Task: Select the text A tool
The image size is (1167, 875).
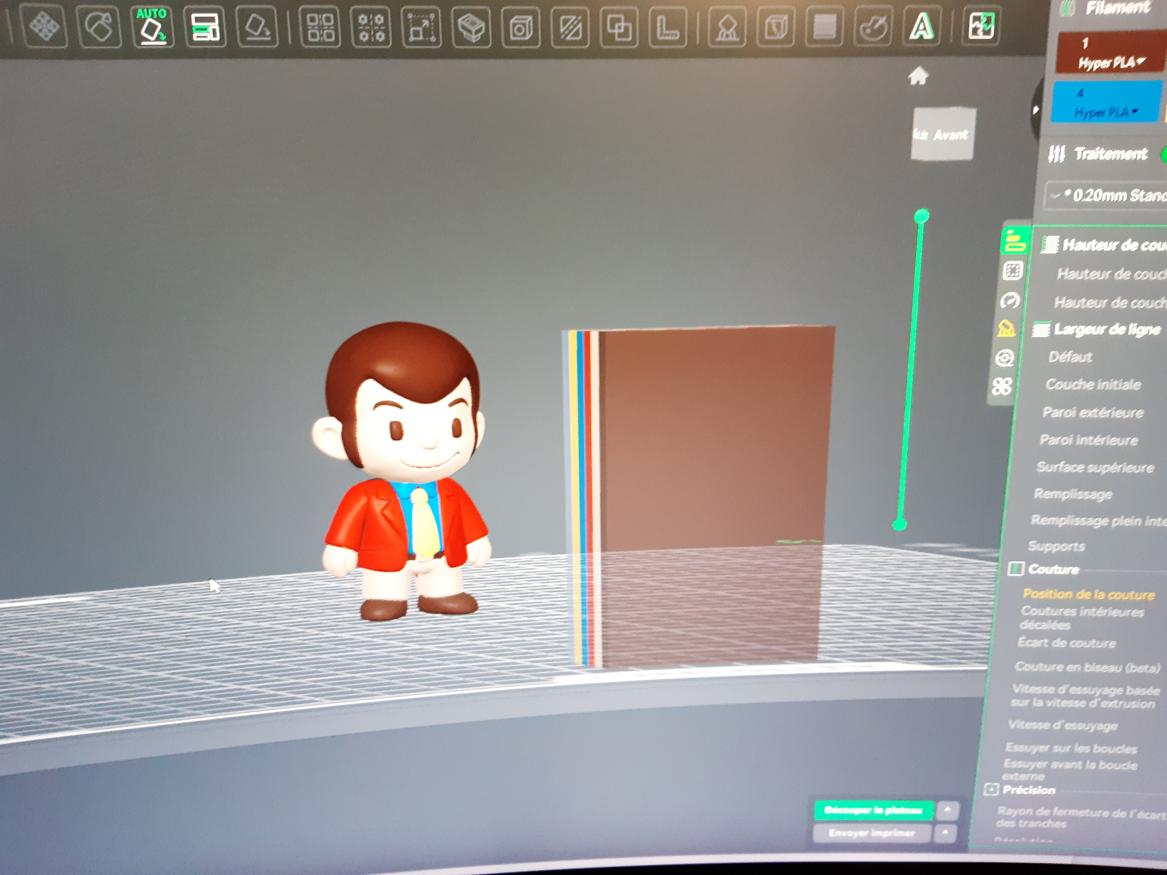Action: click(x=922, y=26)
